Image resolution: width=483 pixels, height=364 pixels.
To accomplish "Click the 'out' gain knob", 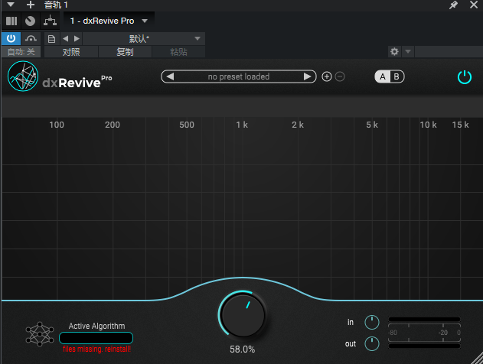I will (x=372, y=343).
